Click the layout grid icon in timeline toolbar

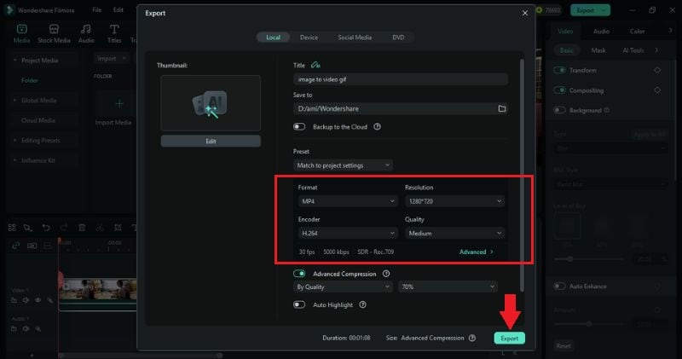point(12,228)
